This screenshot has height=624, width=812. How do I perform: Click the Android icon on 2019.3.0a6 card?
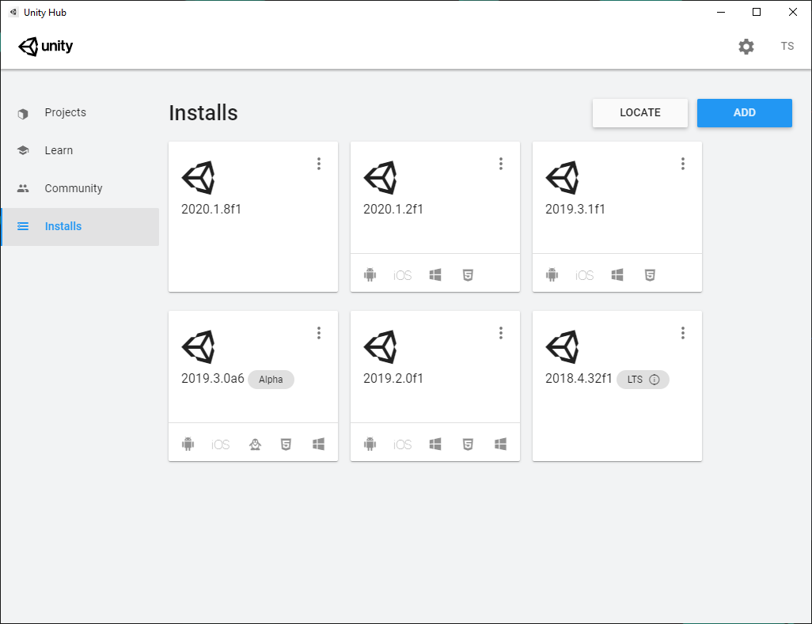tap(188, 444)
